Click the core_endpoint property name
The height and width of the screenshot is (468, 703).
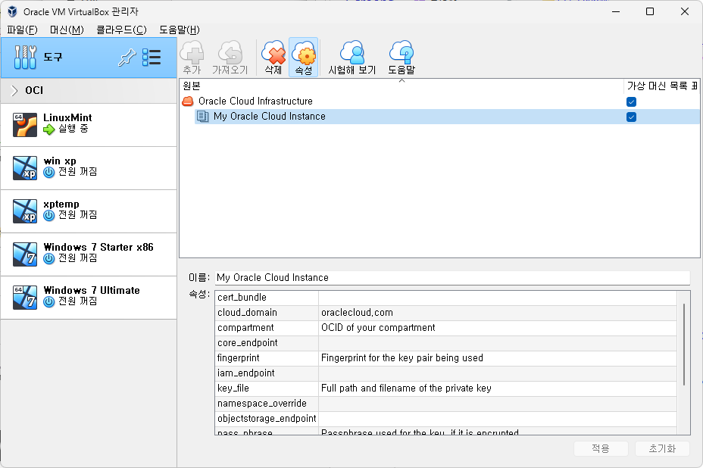(x=248, y=343)
